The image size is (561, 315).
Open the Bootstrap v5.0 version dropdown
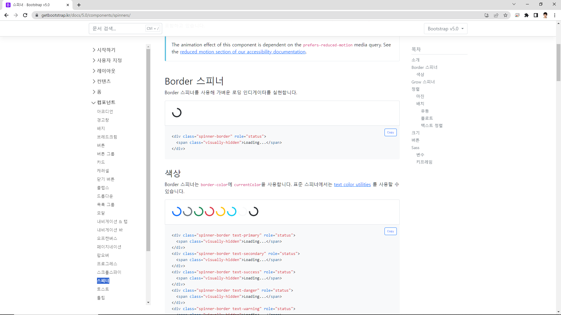pyautogui.click(x=445, y=29)
